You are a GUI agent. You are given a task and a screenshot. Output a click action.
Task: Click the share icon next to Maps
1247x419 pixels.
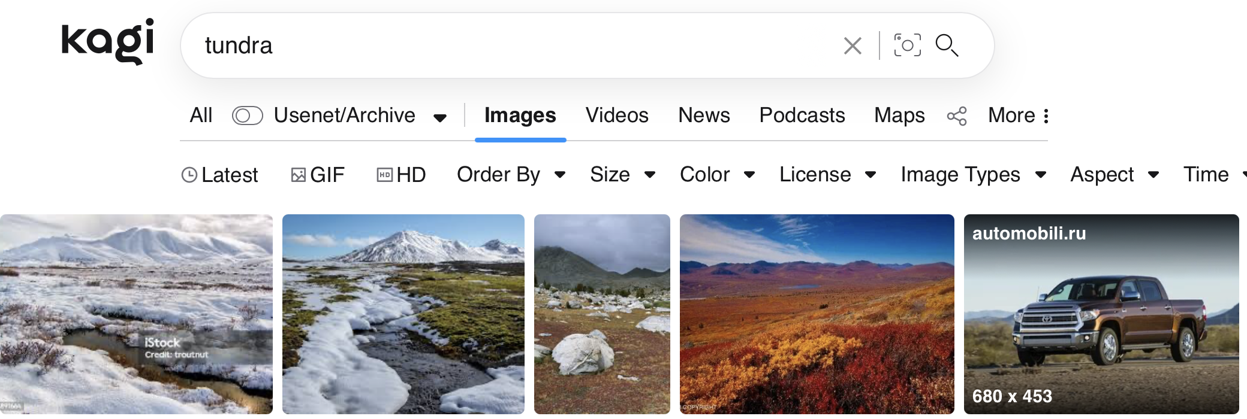[957, 116]
